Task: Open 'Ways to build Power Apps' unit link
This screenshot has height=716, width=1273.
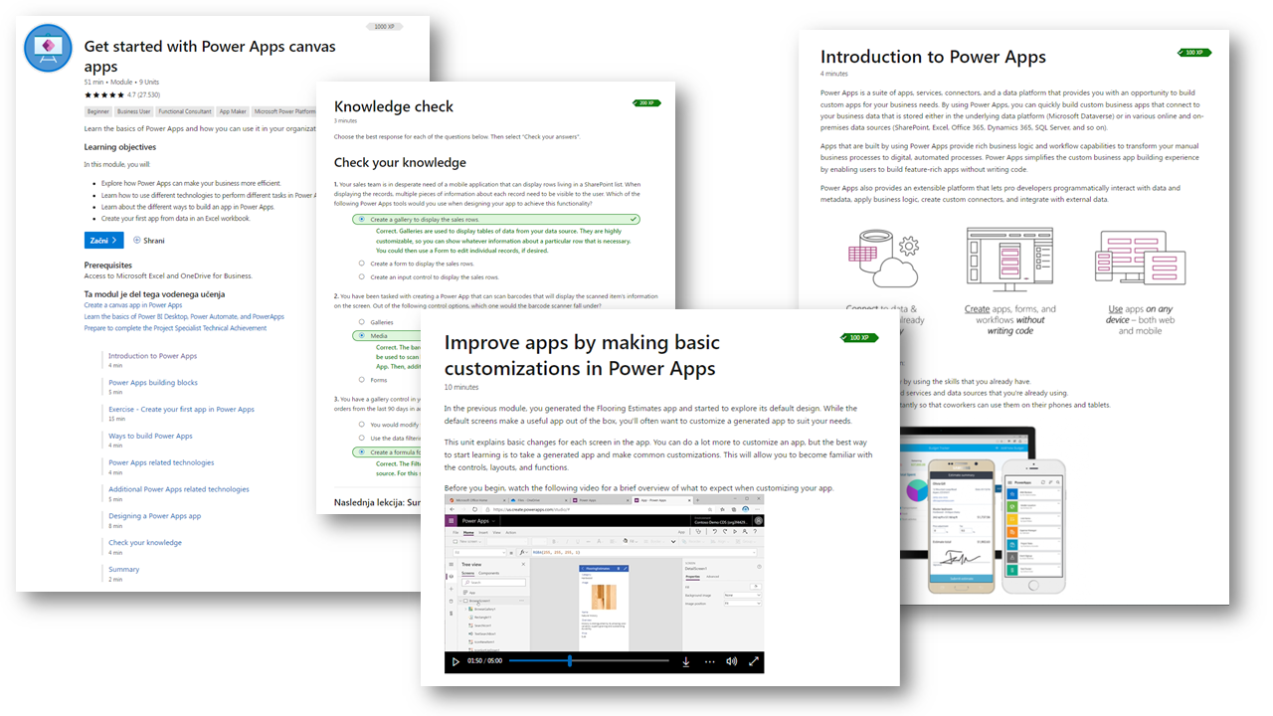Action: click(x=150, y=437)
